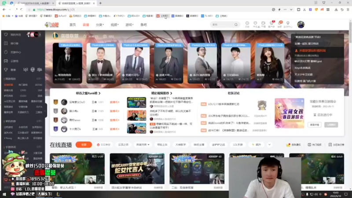Expand more category filters chevron
This screenshot has height=198, width=352.
coord(269,145)
